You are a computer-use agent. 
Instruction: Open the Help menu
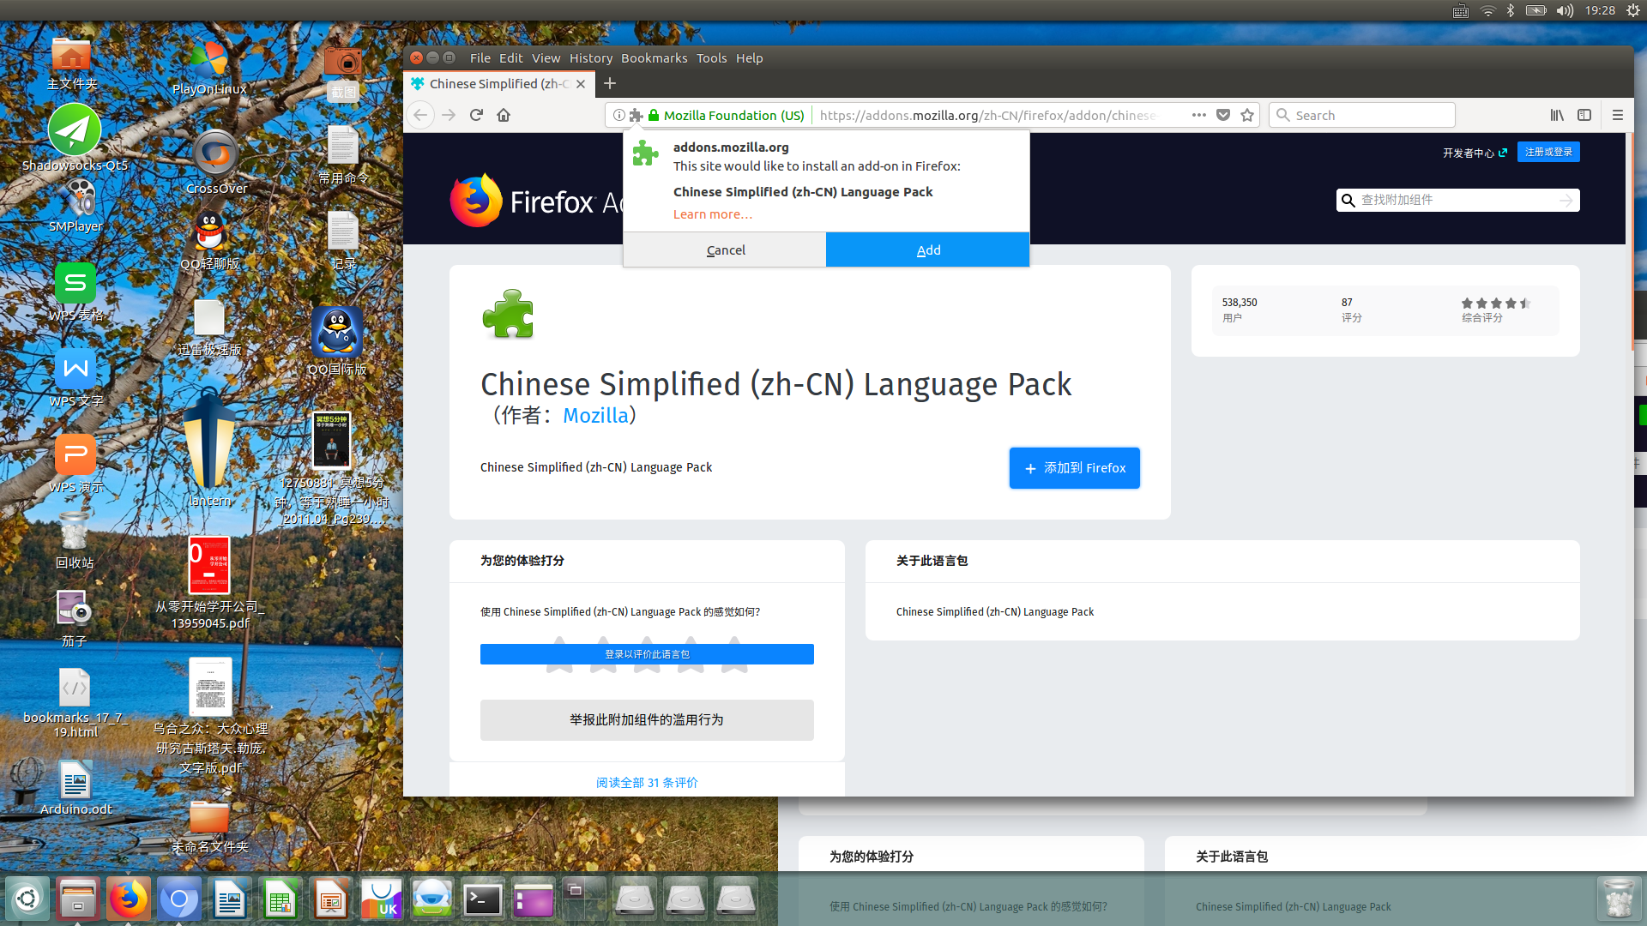(x=750, y=58)
